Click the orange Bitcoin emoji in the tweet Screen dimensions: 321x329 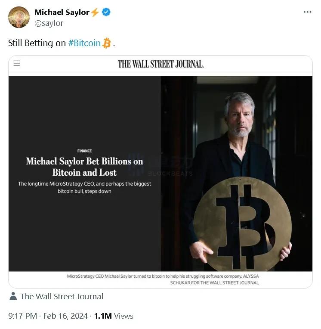(107, 43)
